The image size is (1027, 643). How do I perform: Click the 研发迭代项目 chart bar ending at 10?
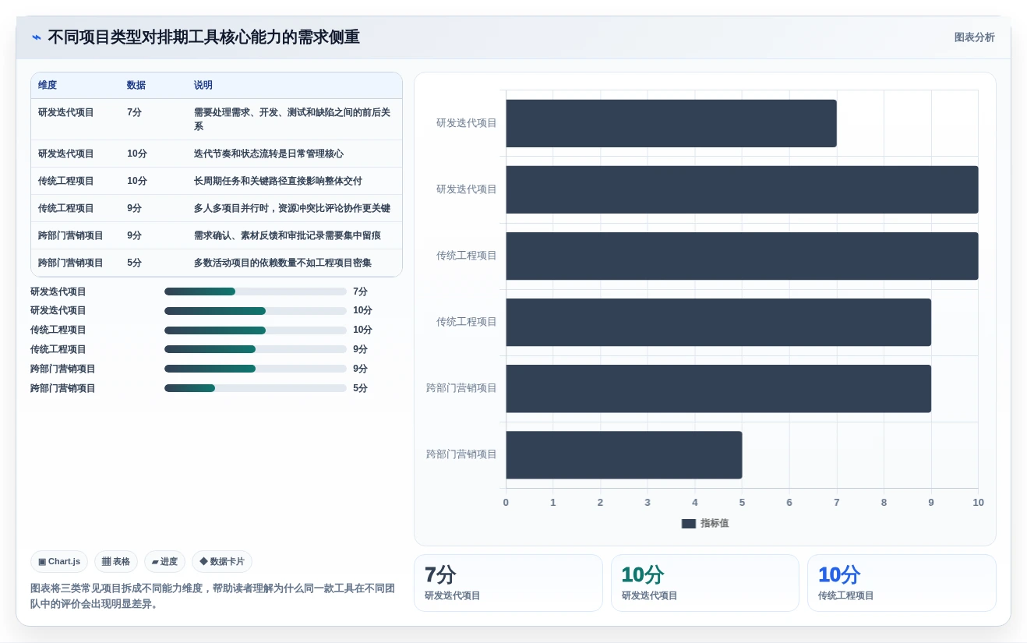[x=742, y=189]
